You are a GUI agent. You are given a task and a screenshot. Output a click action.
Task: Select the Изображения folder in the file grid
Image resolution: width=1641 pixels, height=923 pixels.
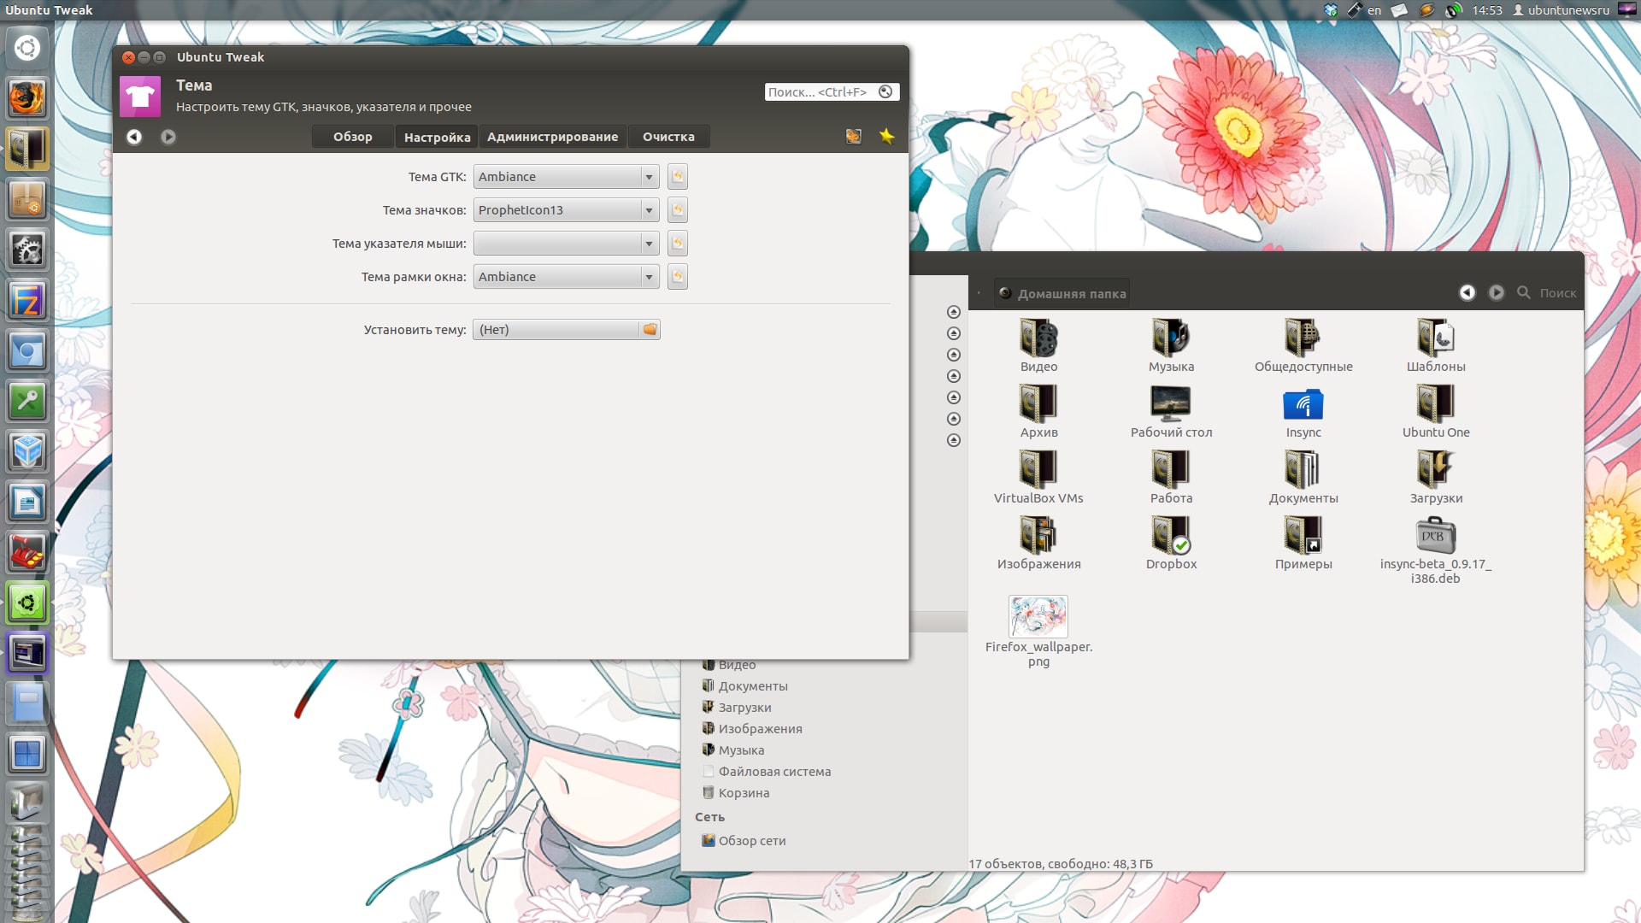tap(1038, 542)
